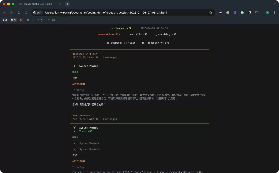
Task: Switch to the json debug (3) tab
Action: click(x=166, y=34)
